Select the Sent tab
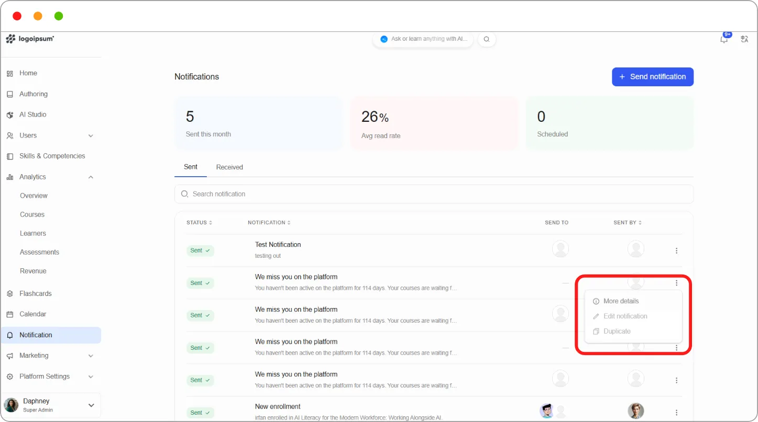This screenshot has height=422, width=758. point(191,167)
